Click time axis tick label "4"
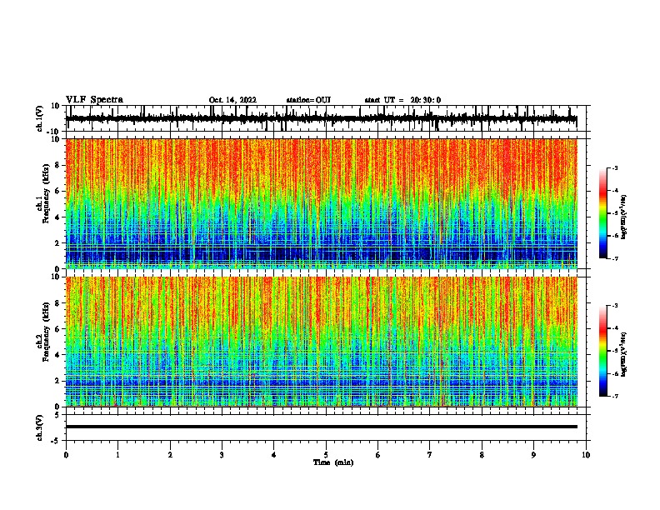This screenshot has height=510, width=660. pyautogui.click(x=274, y=455)
